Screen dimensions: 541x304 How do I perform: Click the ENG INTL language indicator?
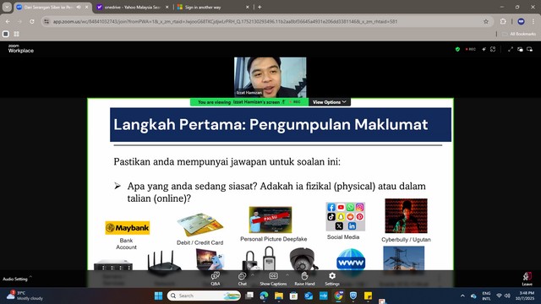486,296
